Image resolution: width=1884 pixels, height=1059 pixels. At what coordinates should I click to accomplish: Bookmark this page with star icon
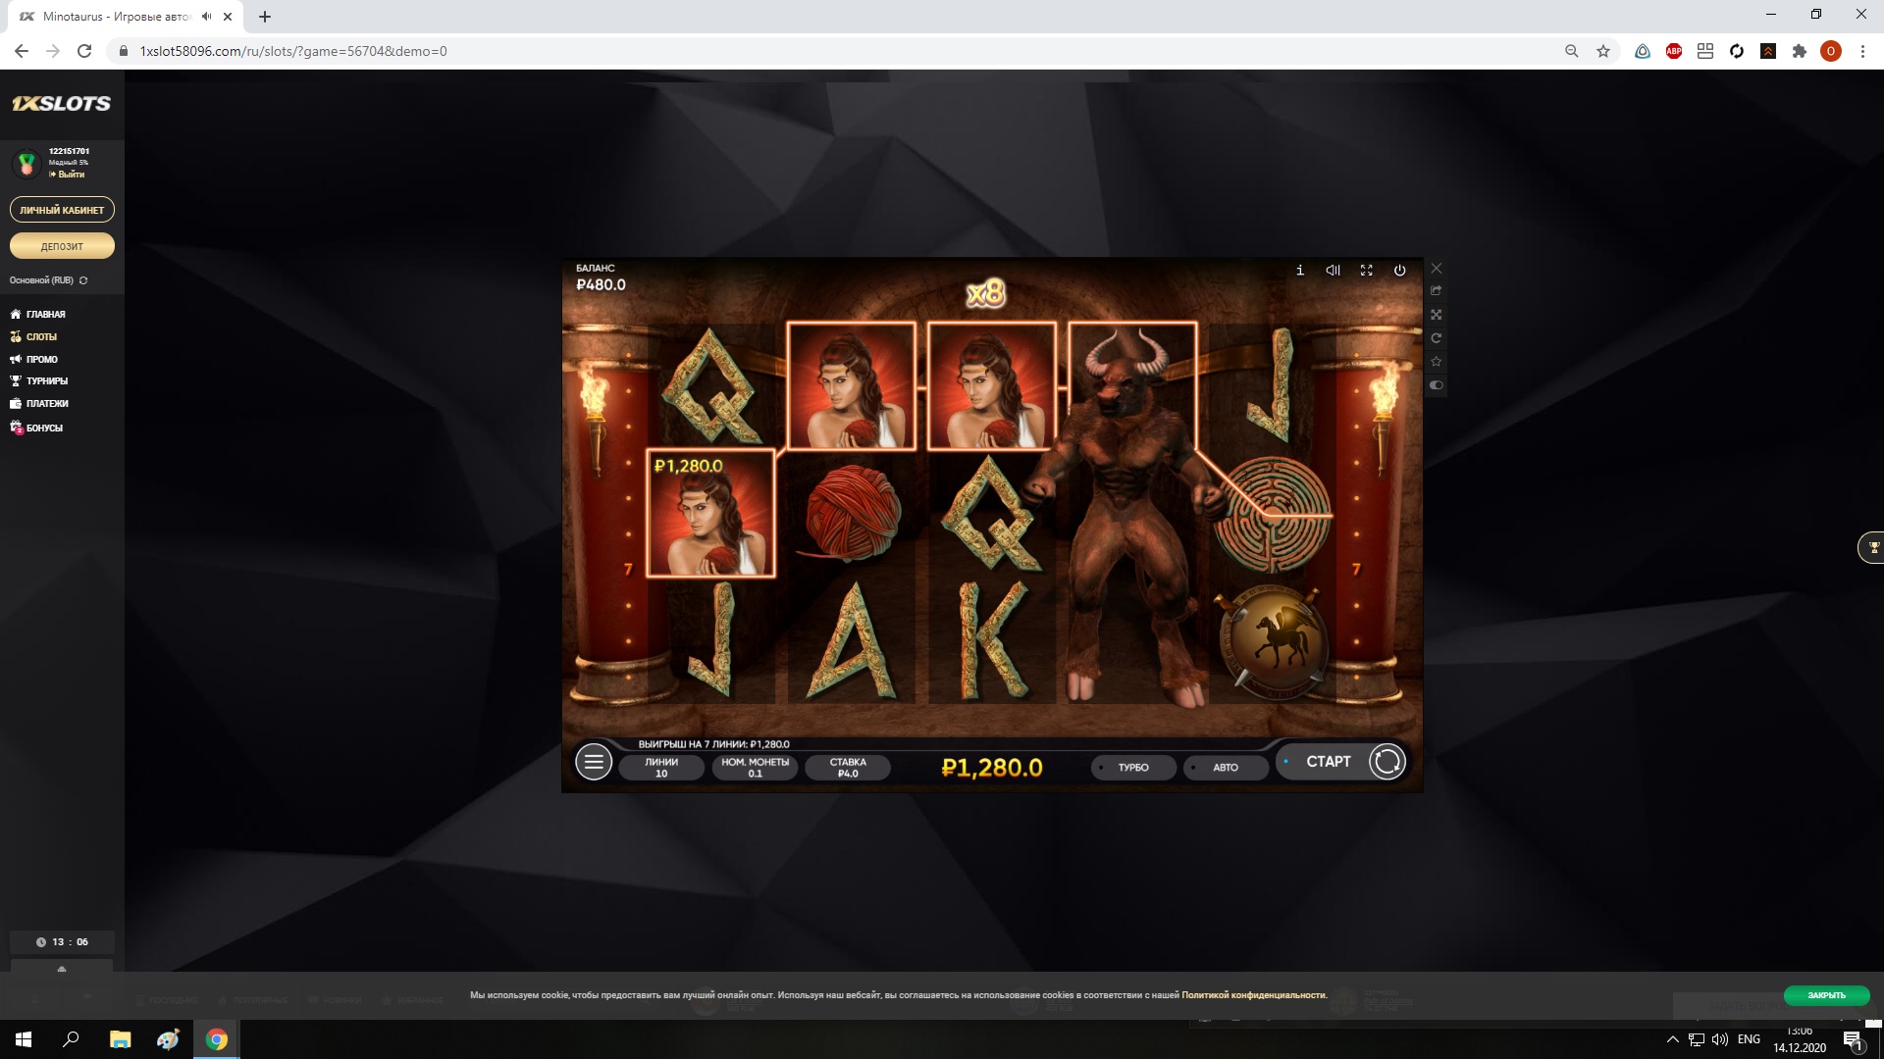[x=1603, y=51]
